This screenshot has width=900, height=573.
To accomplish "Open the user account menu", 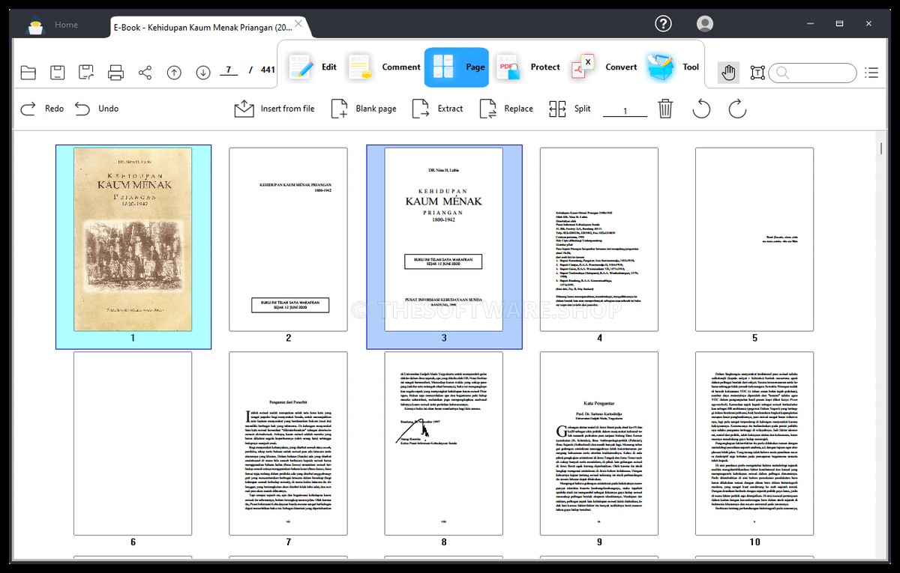I will tap(705, 24).
